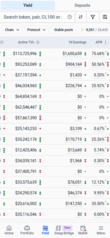
Task: Click red trend arrows next to 25.26% APR
Action: tap(108, 139)
